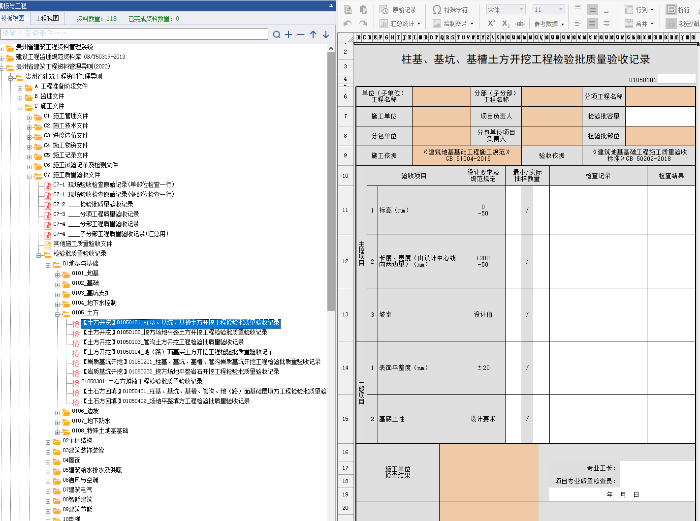Click the search magnifier icon
This screenshot has height=521, width=700.
(x=277, y=34)
